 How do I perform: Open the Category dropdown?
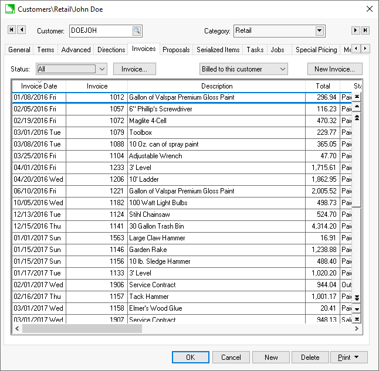(x=320, y=31)
